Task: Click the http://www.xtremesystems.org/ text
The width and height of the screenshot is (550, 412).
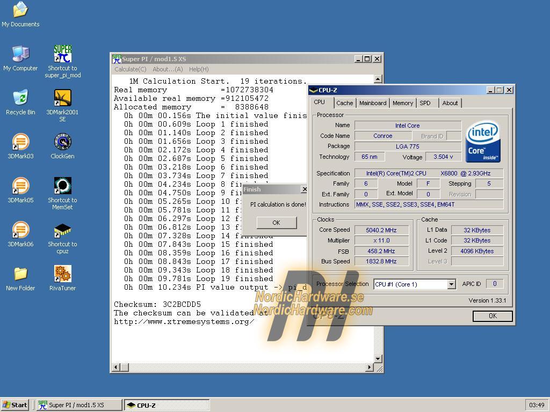Action: click(x=184, y=321)
